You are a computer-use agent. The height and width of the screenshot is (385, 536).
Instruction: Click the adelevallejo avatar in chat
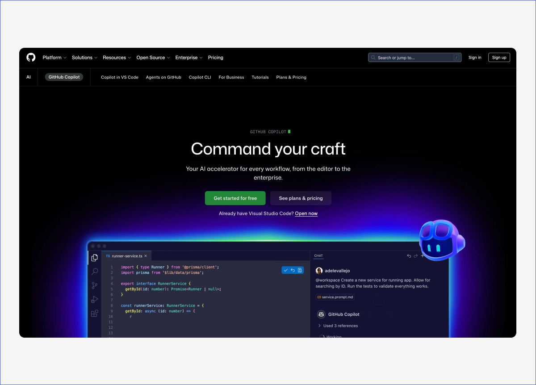click(319, 271)
